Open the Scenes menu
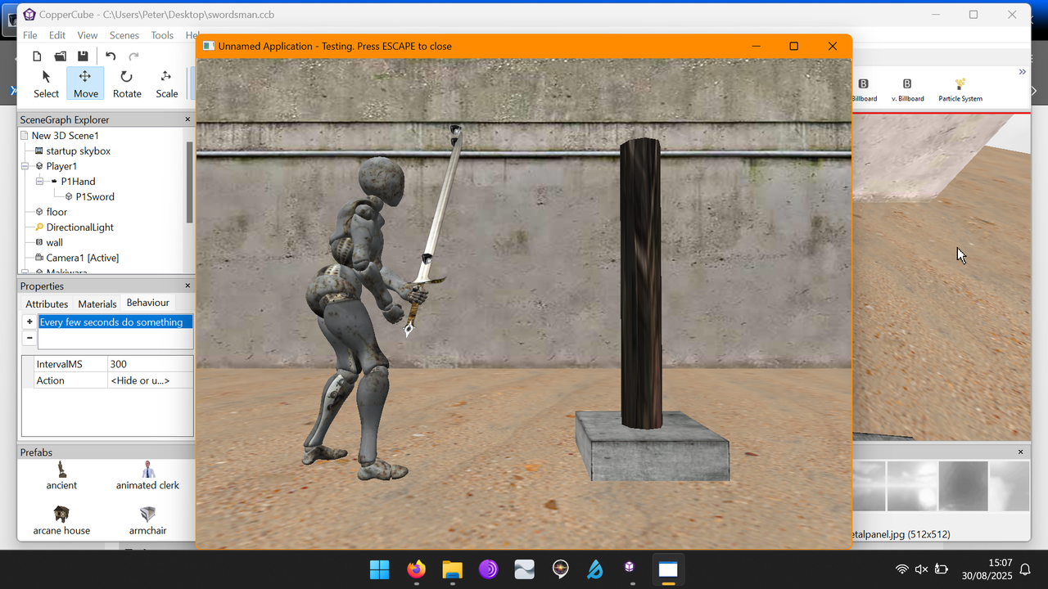 124,35
